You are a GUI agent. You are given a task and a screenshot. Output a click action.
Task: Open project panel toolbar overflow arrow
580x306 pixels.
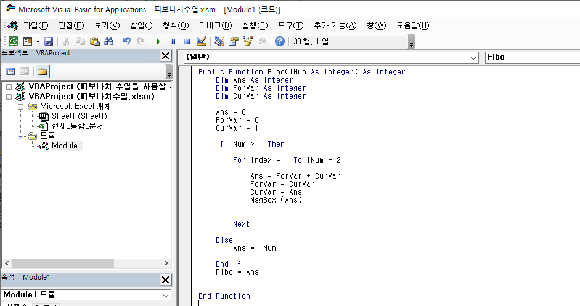169,71
